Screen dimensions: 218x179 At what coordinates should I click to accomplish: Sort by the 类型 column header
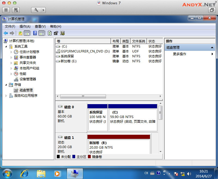[126, 41]
